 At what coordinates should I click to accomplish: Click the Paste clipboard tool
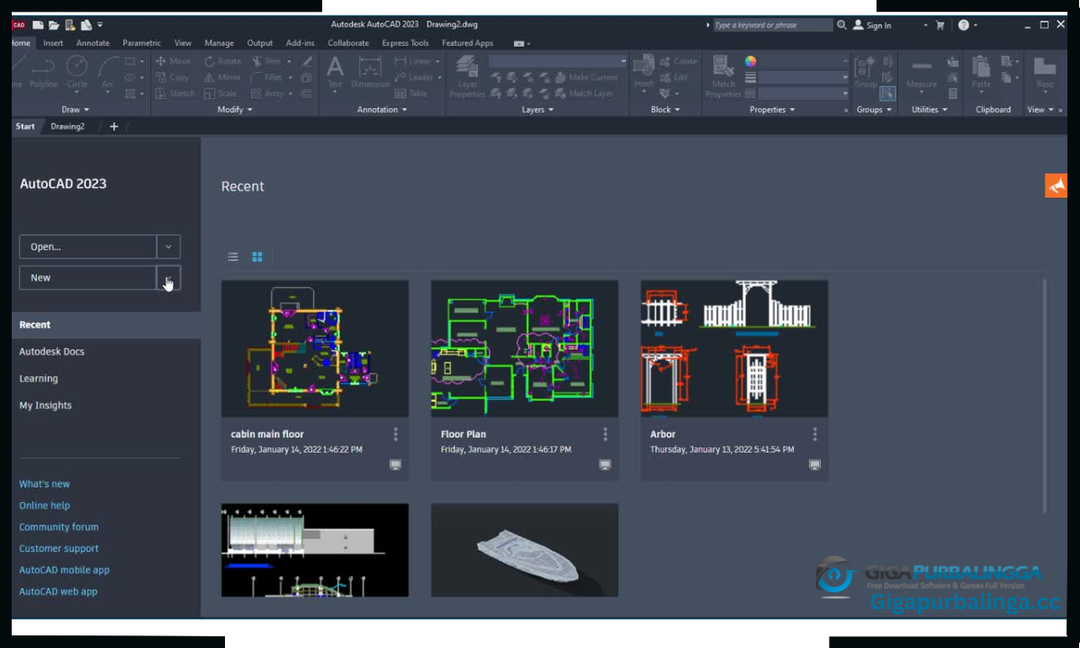[x=981, y=72]
